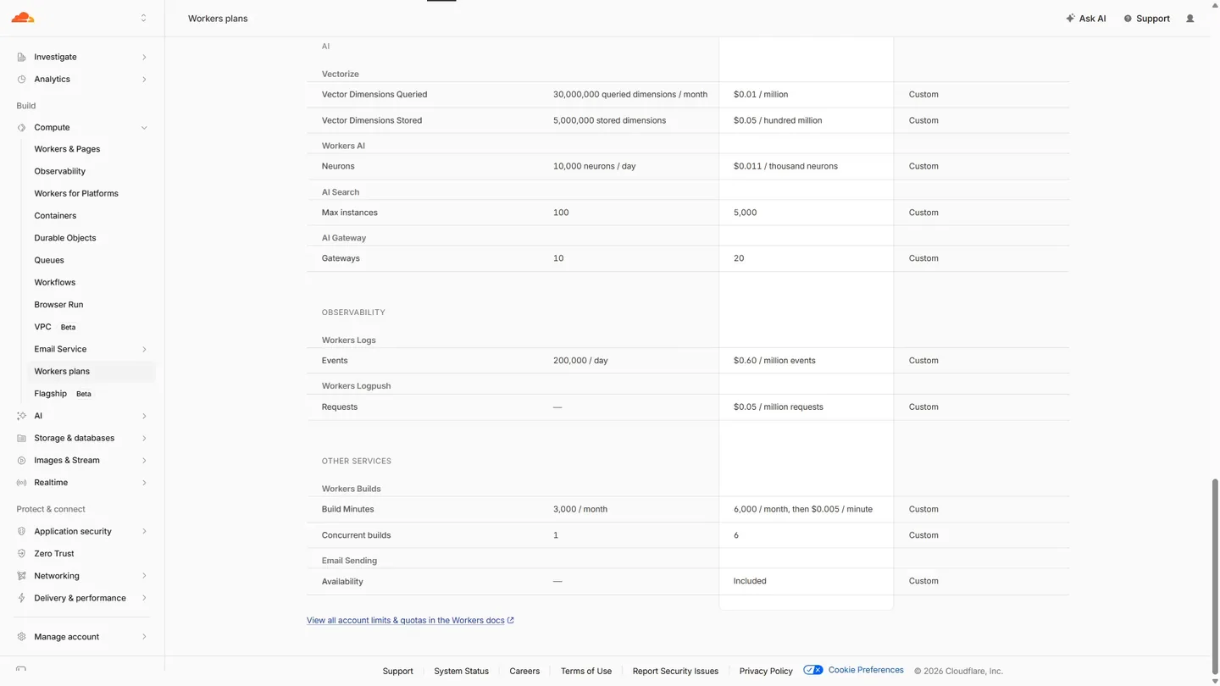
Task: Click the Manage account gear icon
Action: click(x=21, y=637)
